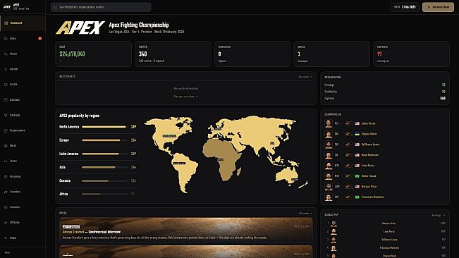Open champion Francisco Monteiro's profile
The width and height of the screenshot is (459, 258).
coord(372,197)
